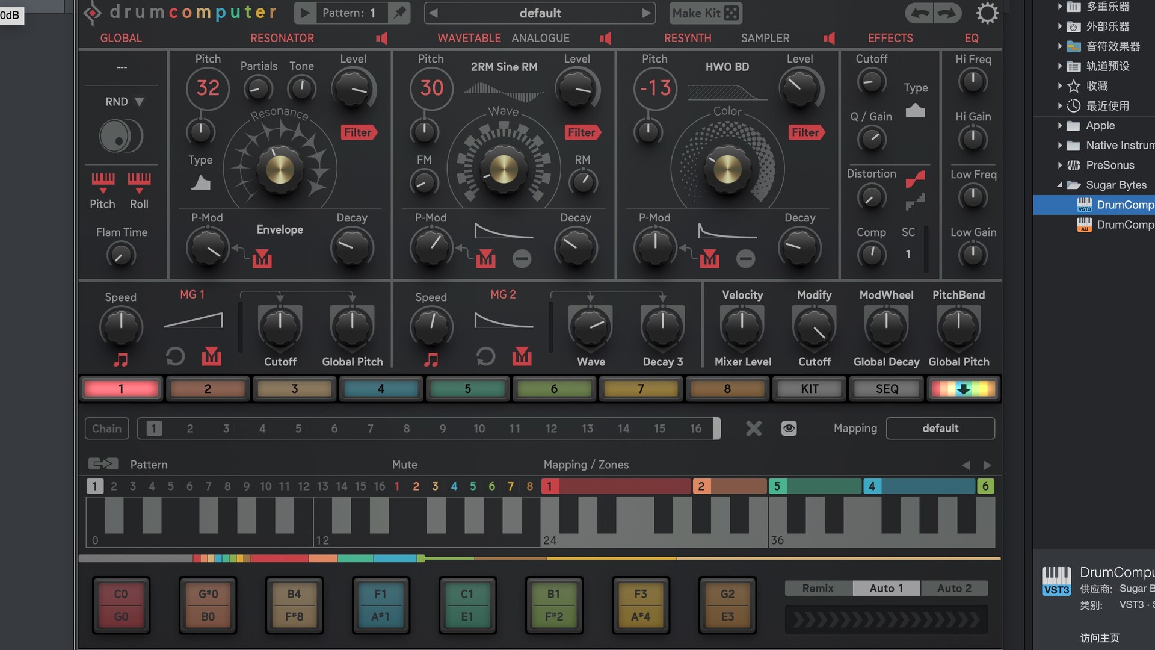The height and width of the screenshot is (650, 1155).
Task: Open the EQ tab
Action: 972,38
